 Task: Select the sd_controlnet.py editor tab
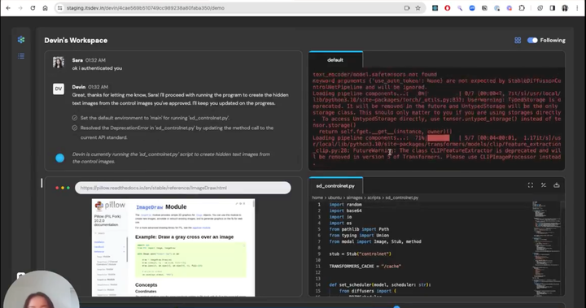point(335,185)
